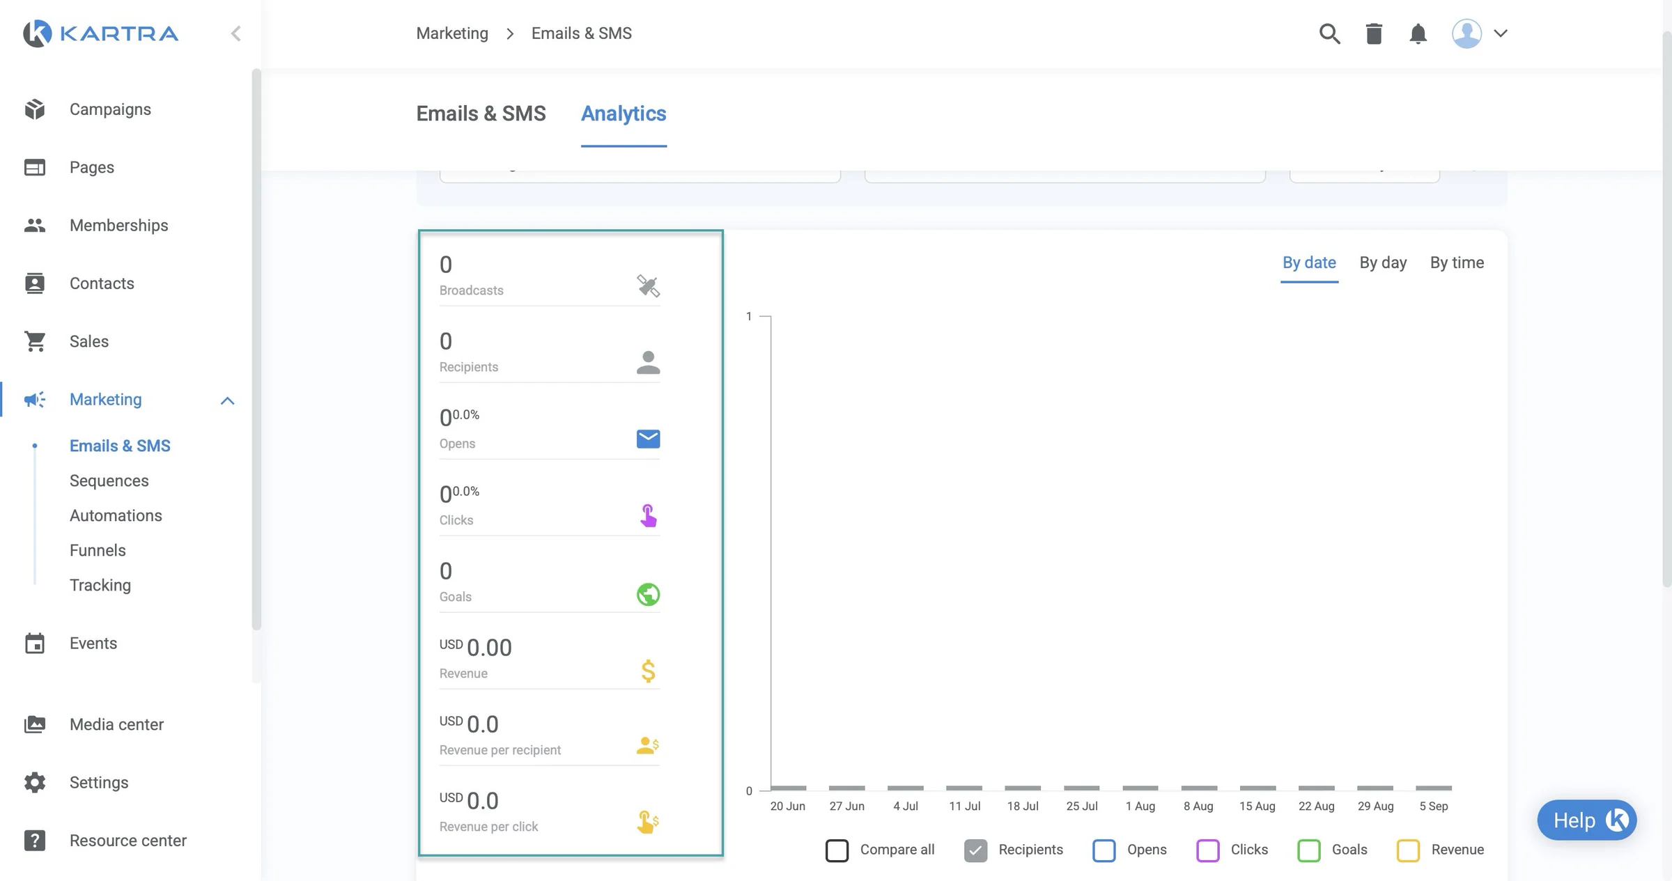Click the Sales cart icon

pos(34,341)
